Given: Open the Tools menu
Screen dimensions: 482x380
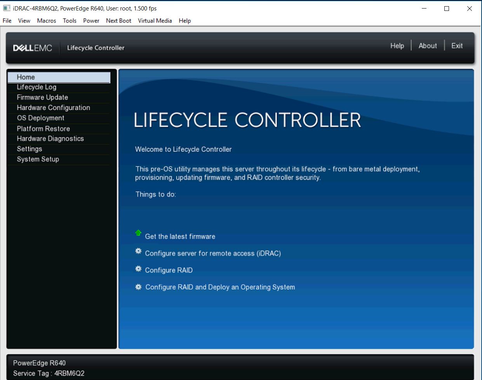Looking at the screenshot, I should pyautogui.click(x=70, y=21).
